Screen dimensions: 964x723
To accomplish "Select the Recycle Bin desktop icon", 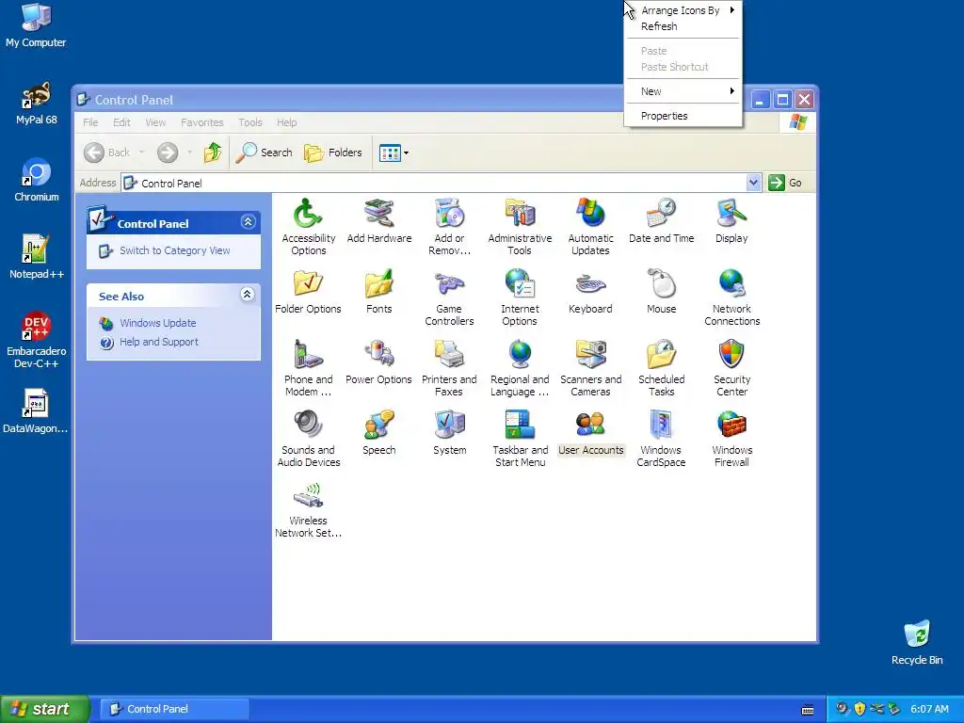I will [917, 642].
